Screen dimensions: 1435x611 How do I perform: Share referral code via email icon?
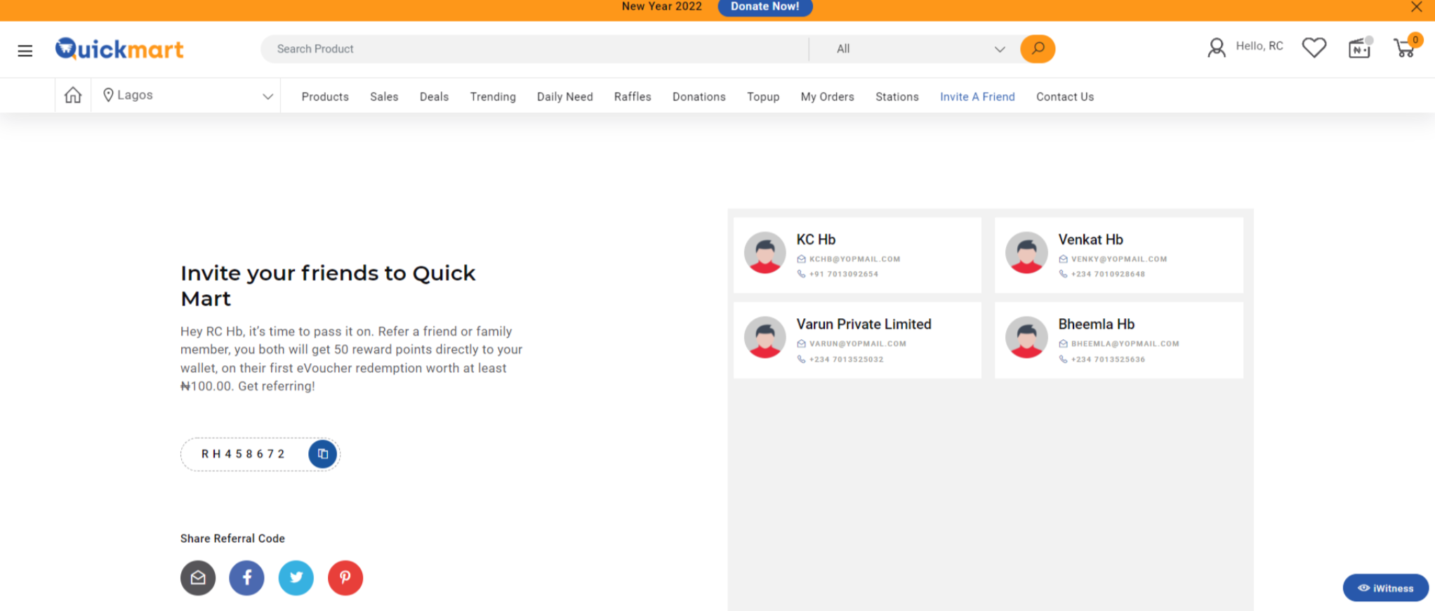tap(198, 578)
